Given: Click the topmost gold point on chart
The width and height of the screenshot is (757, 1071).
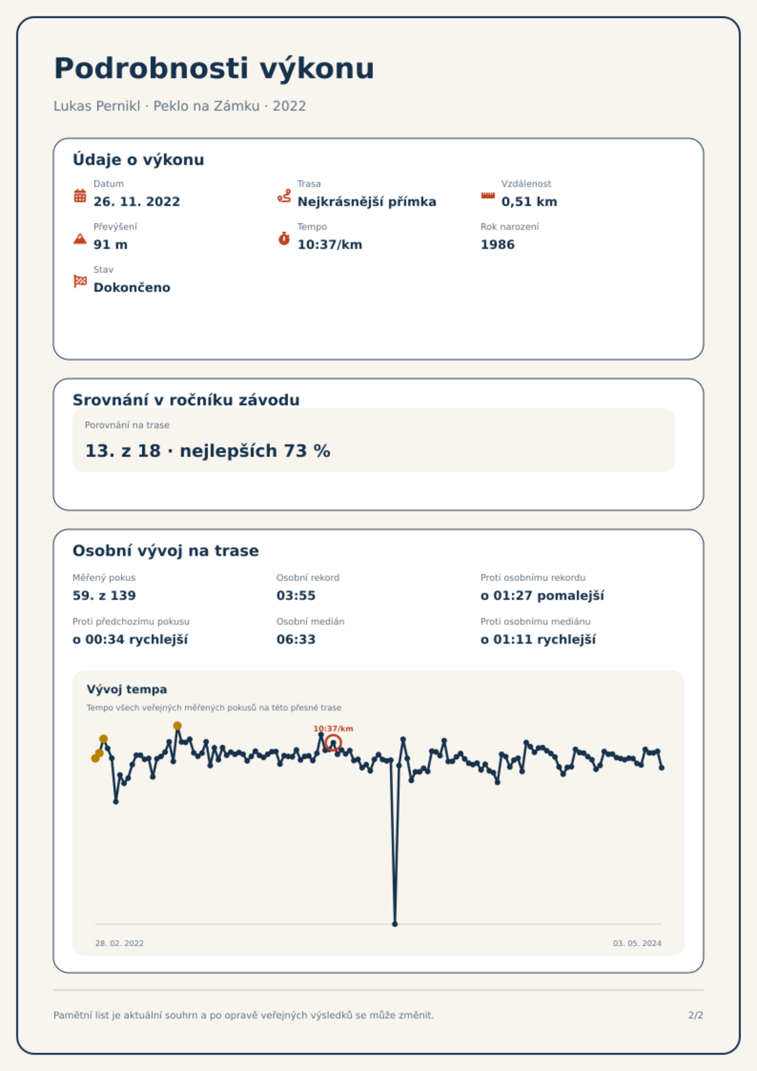Looking at the screenshot, I should [177, 726].
